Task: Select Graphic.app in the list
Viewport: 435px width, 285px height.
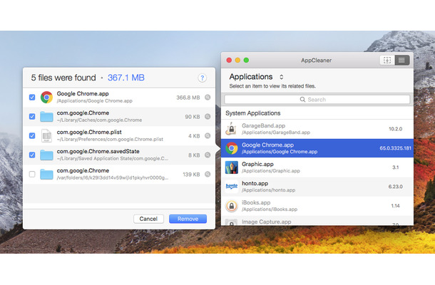Action: [x=317, y=167]
